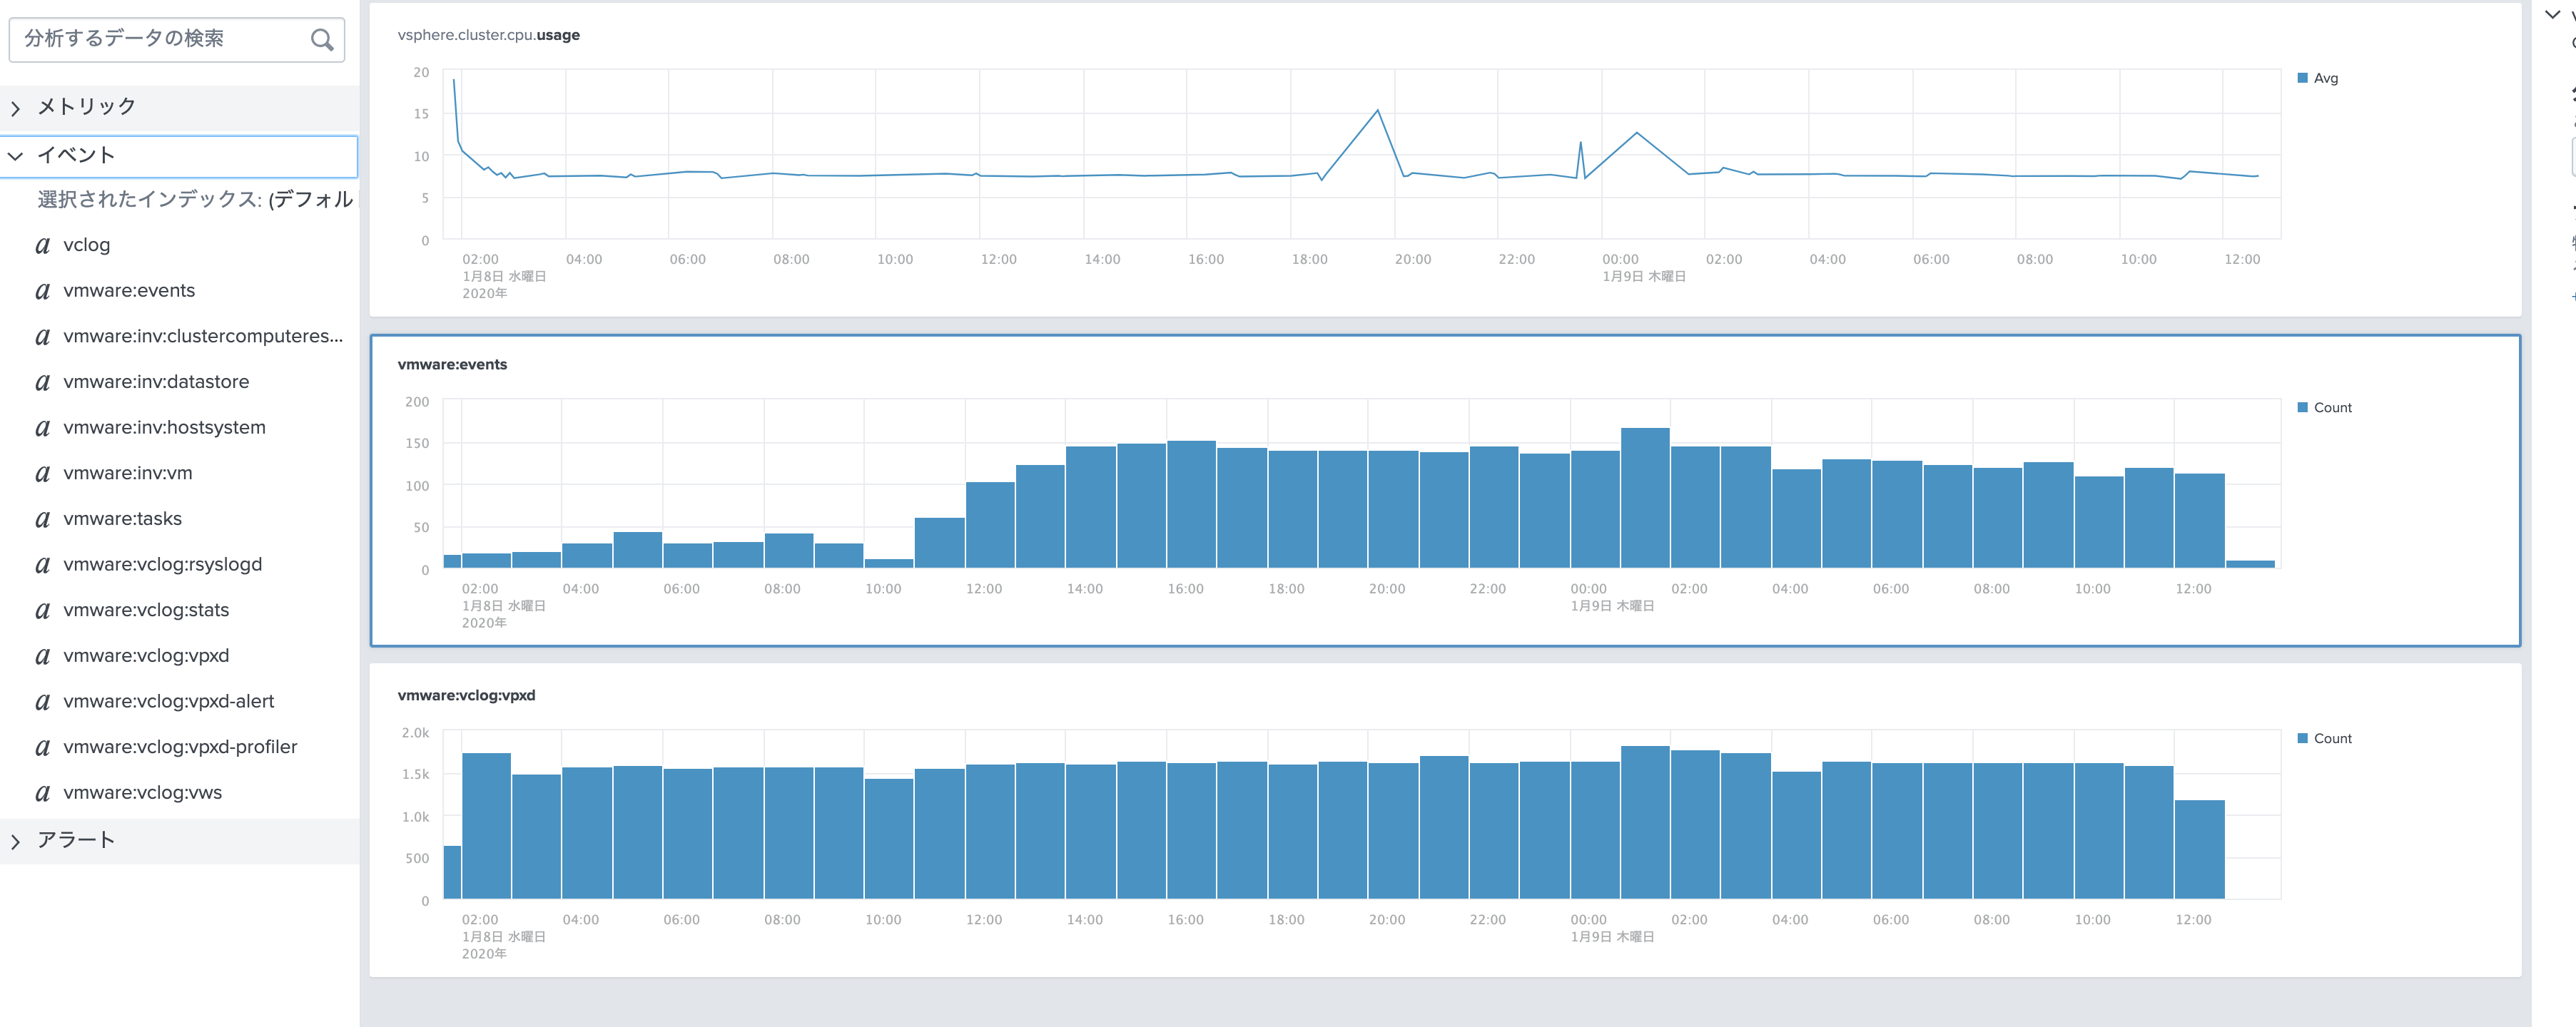This screenshot has width=2576, height=1027.
Task: Select the vmware:vclog:vpxd chart panel title
Action: click(466, 695)
